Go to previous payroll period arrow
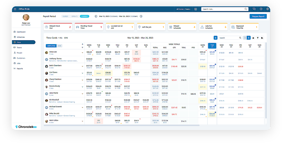This screenshot has height=143, width=282. (96, 17)
